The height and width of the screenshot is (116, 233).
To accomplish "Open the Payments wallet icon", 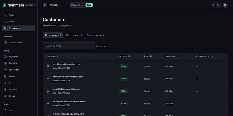I will (x=5, y=57).
